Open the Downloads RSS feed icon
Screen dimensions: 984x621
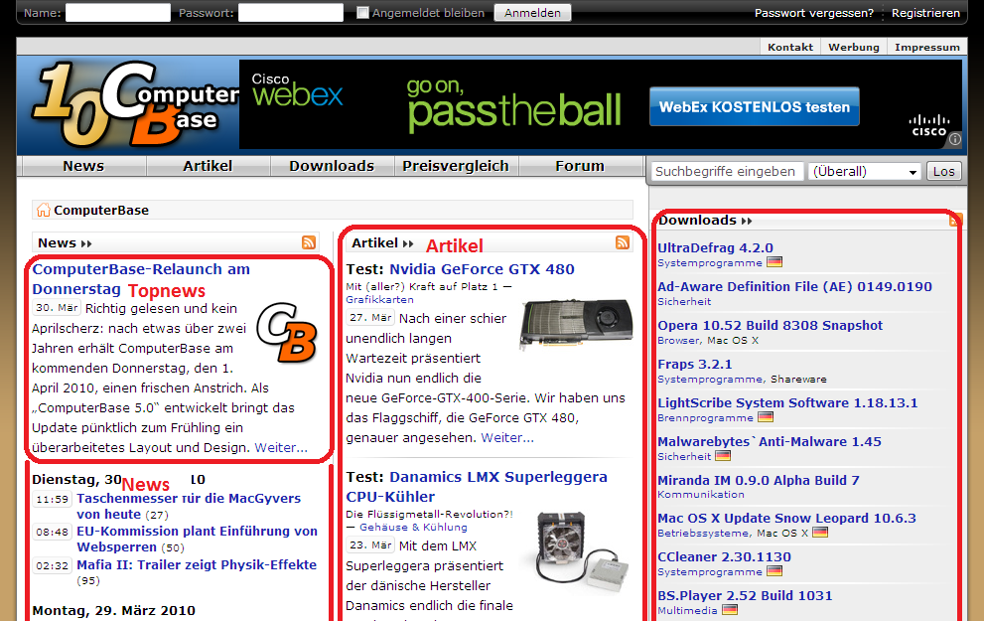[955, 220]
